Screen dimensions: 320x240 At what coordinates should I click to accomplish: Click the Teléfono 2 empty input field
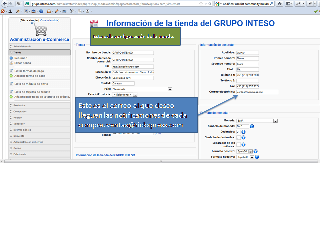(248, 81)
